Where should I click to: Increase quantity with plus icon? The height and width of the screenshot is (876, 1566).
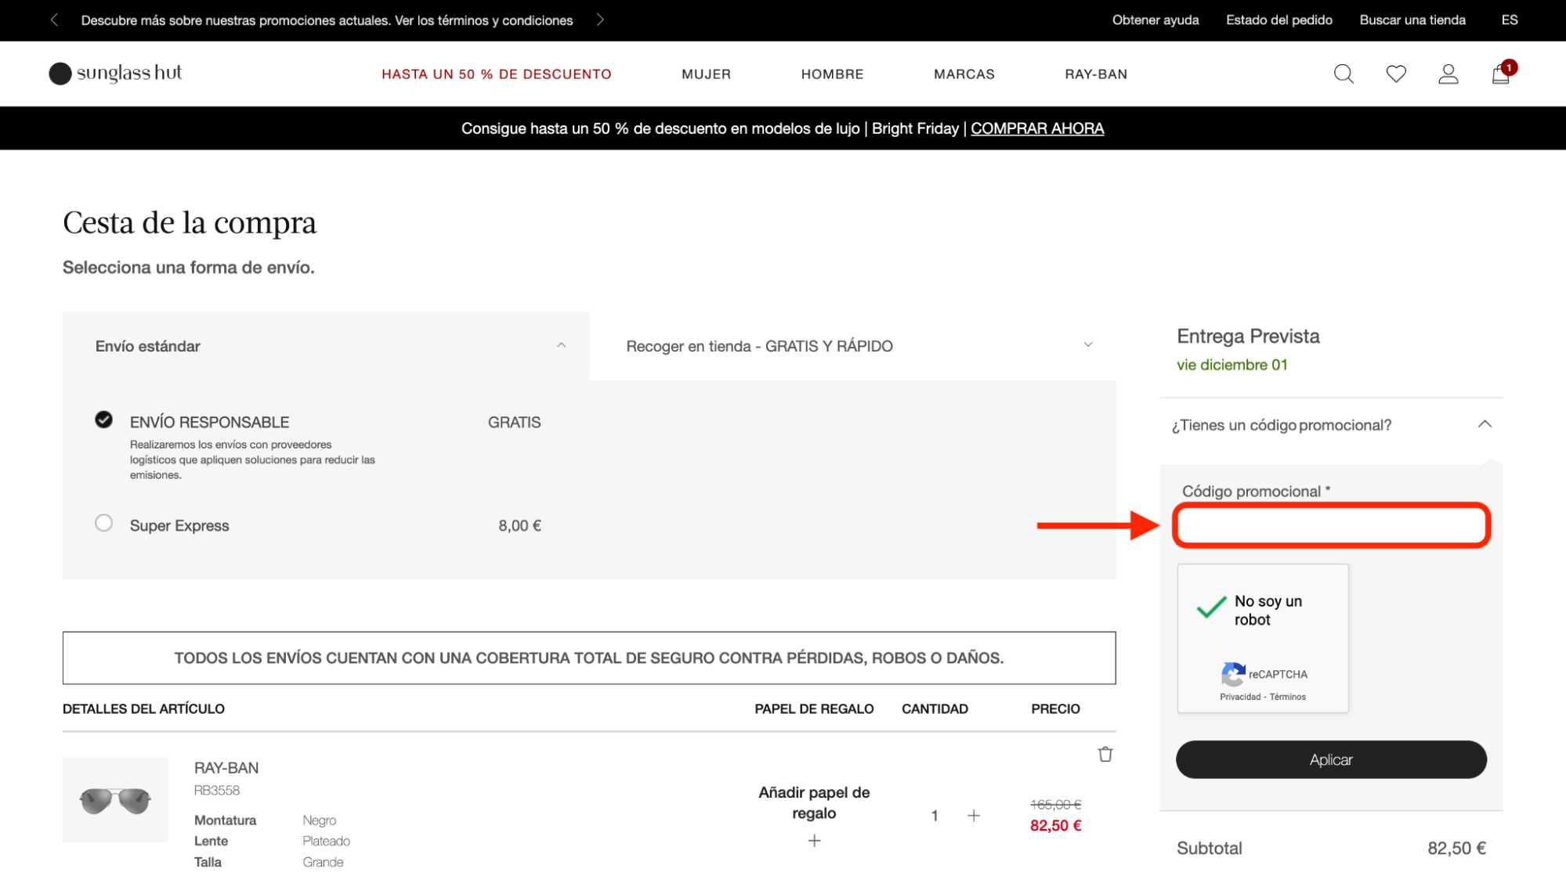(x=974, y=816)
